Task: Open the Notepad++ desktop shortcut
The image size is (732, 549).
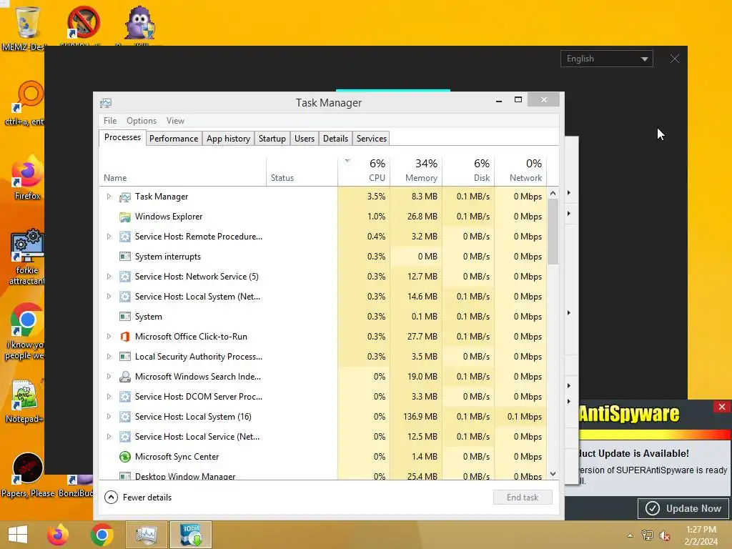Action: tap(26, 400)
